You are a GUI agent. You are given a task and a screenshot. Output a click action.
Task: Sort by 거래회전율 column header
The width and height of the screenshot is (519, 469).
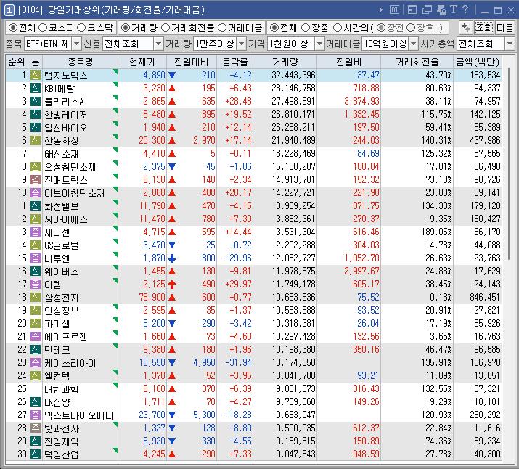coord(417,62)
